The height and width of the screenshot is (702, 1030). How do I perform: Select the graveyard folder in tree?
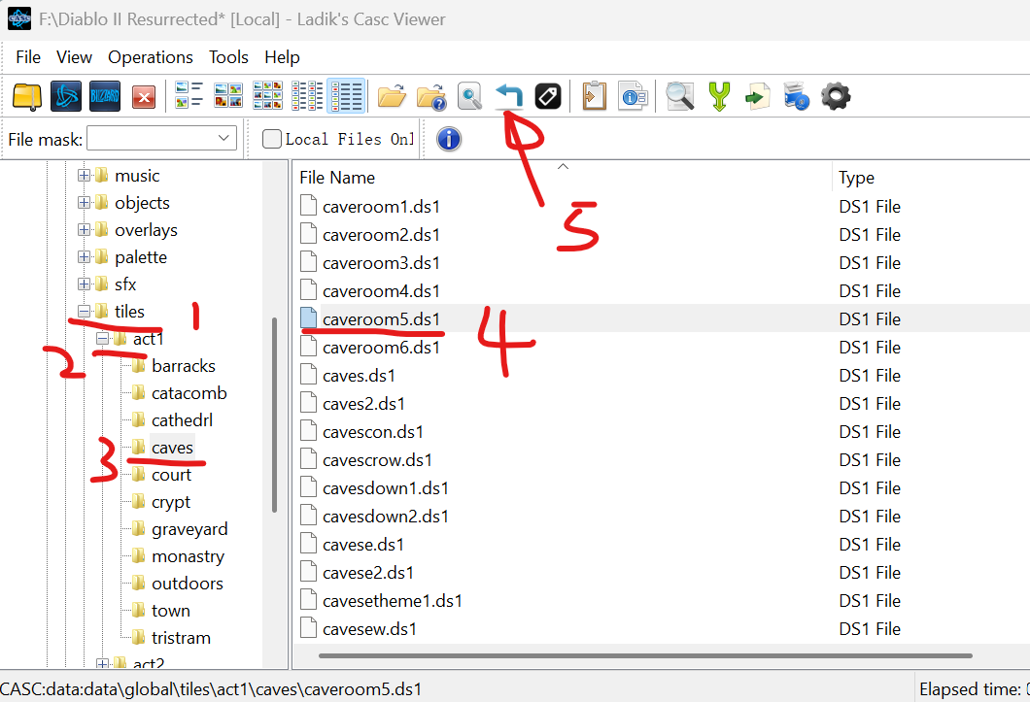coord(189,528)
